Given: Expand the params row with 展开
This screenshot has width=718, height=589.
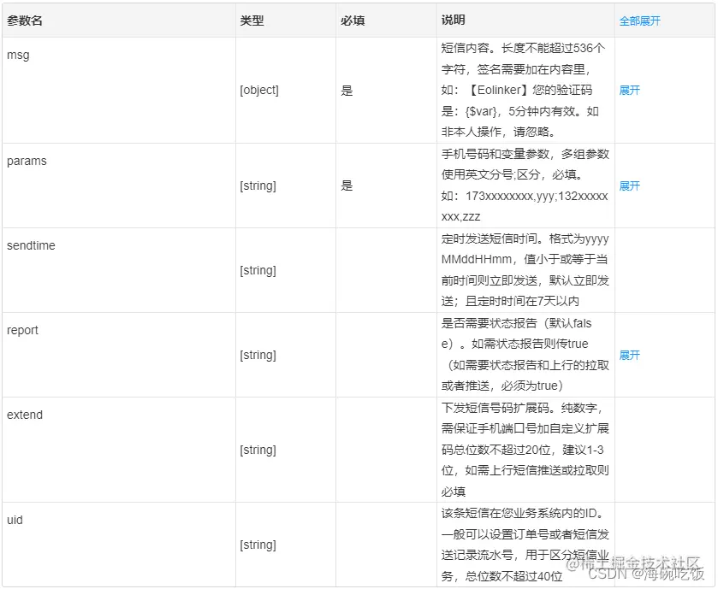Looking at the screenshot, I should tap(629, 186).
